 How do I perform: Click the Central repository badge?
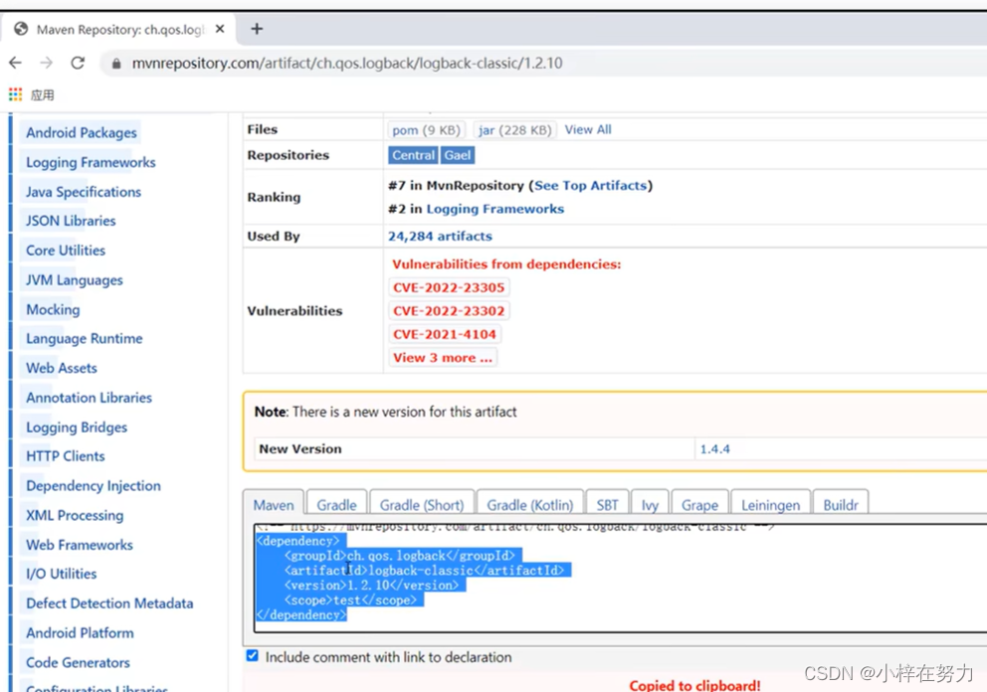pyautogui.click(x=414, y=155)
